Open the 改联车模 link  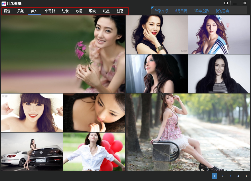click(x=161, y=11)
